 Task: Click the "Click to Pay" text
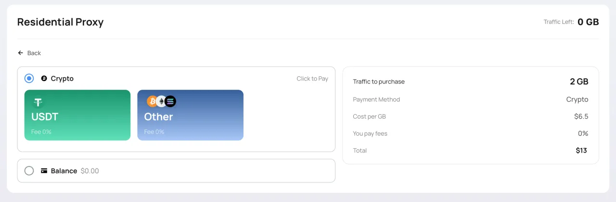tap(312, 79)
